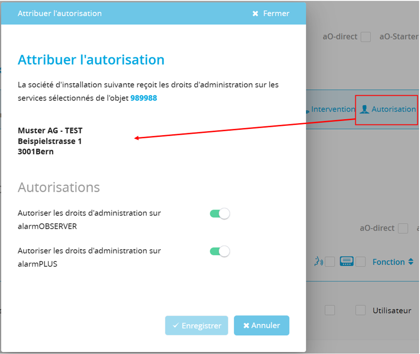Click the X icon in the Fermer header control
Viewport: 420px width, 354px height.
tap(255, 13)
